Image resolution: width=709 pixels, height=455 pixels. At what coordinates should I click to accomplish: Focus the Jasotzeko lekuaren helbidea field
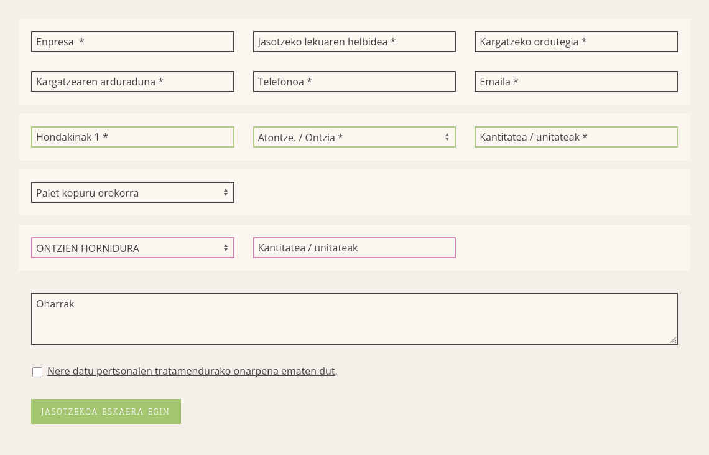click(354, 42)
